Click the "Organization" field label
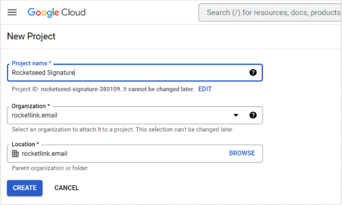Image resolution: width=342 pixels, height=205 pixels. click(30, 106)
